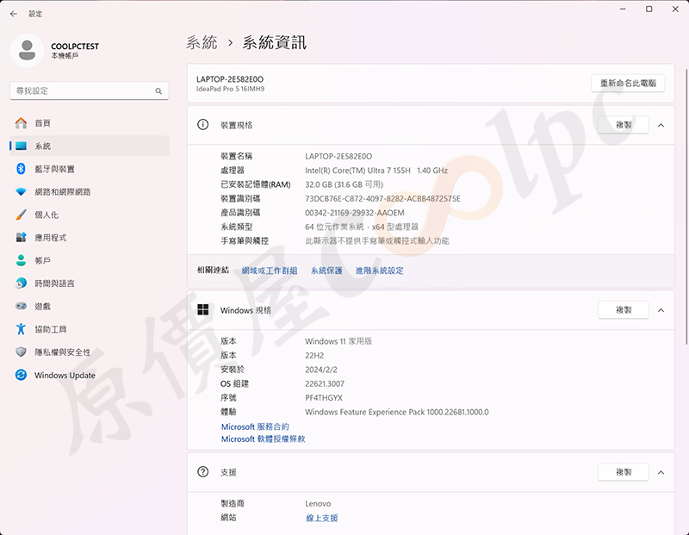
Task: Click the Time & language globe icon
Action: pos(21,283)
